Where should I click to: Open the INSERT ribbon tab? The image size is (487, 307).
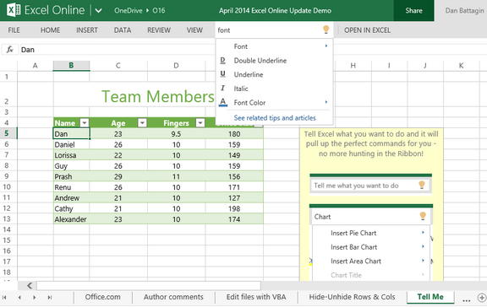pos(87,30)
